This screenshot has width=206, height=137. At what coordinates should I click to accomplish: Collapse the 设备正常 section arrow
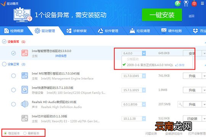point(205,65)
